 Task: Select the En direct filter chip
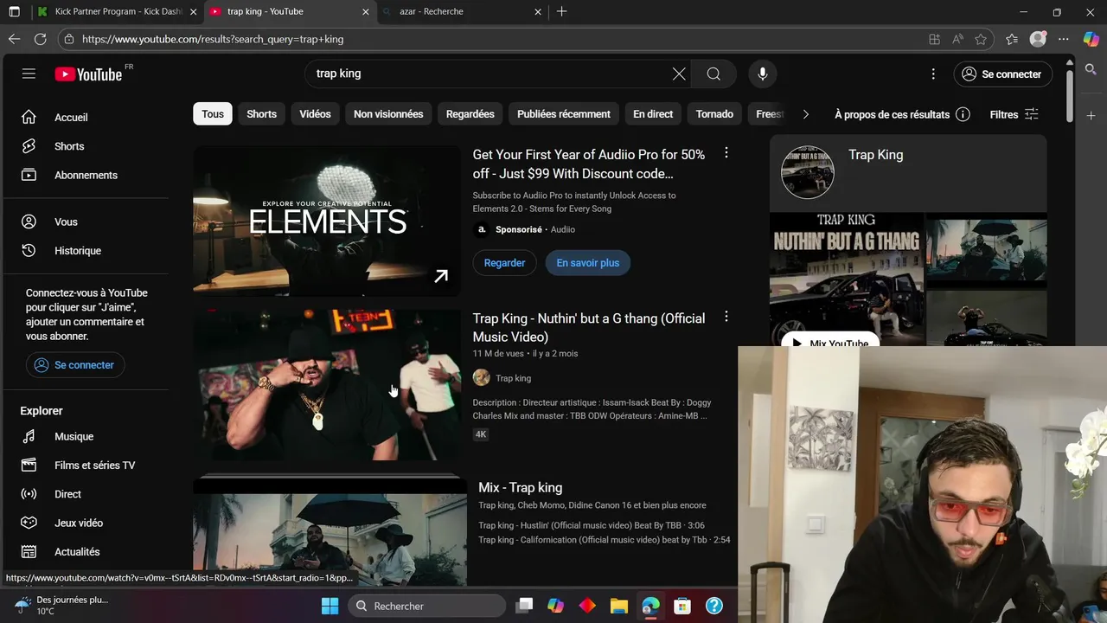pos(653,114)
